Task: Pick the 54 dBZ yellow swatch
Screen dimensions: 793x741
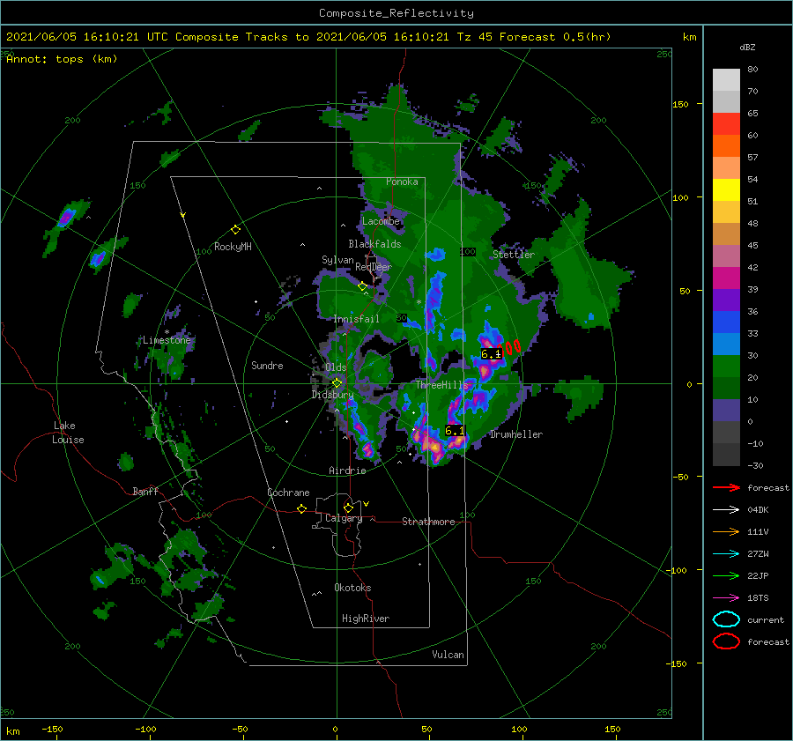Action: [x=726, y=189]
